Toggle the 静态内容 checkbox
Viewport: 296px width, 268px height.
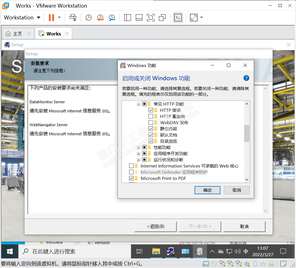[x=151, y=129]
